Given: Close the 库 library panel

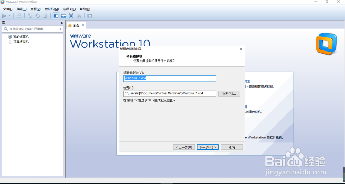Looking at the screenshot, I should click(62, 23).
